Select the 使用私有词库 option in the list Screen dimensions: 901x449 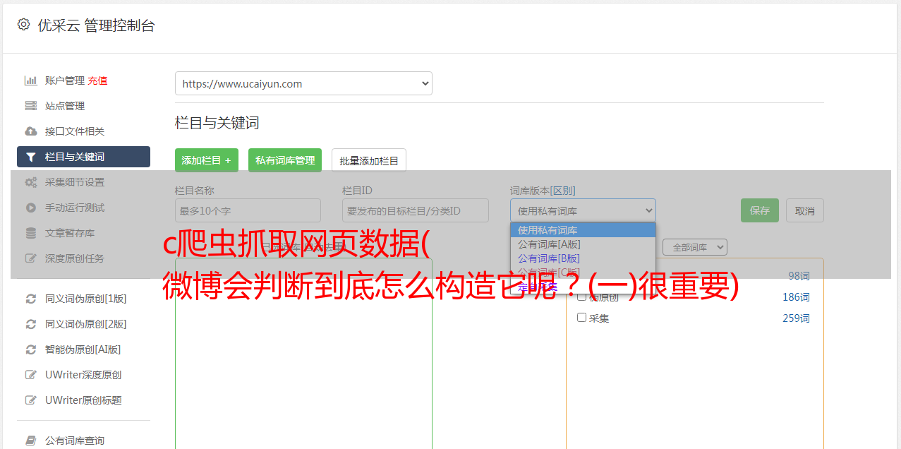coord(583,230)
